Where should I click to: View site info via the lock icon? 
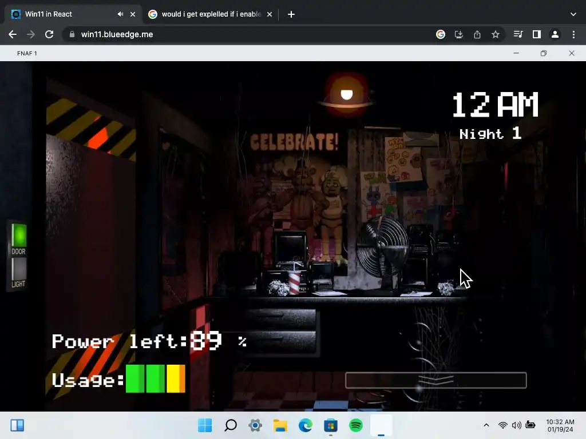point(72,34)
